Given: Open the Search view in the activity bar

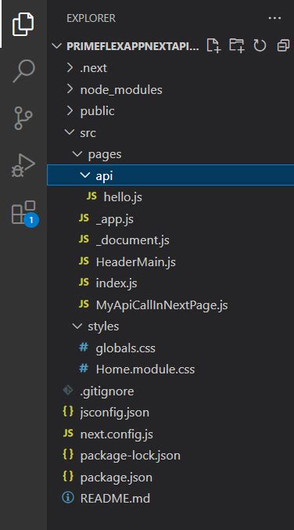Looking at the screenshot, I should [23, 71].
